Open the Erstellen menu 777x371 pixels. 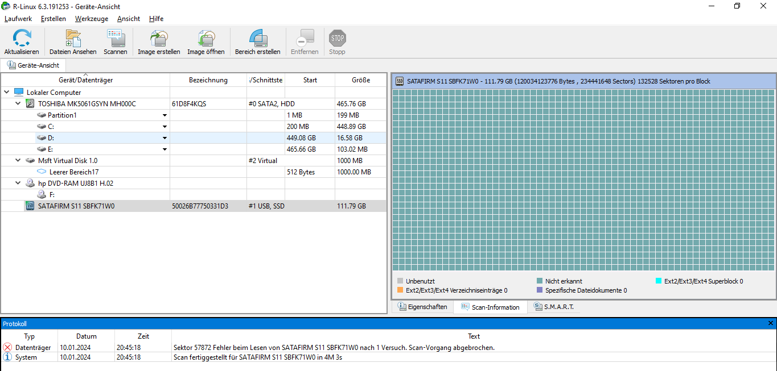[x=54, y=19]
